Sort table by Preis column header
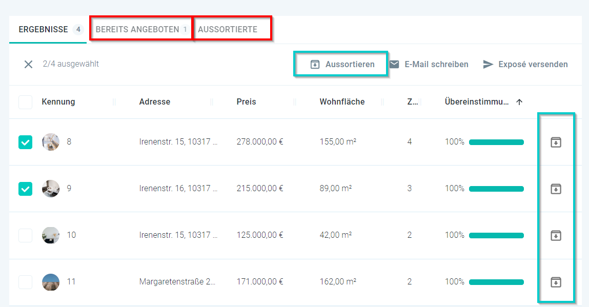Viewport: 589px width, 307px height. [246, 102]
